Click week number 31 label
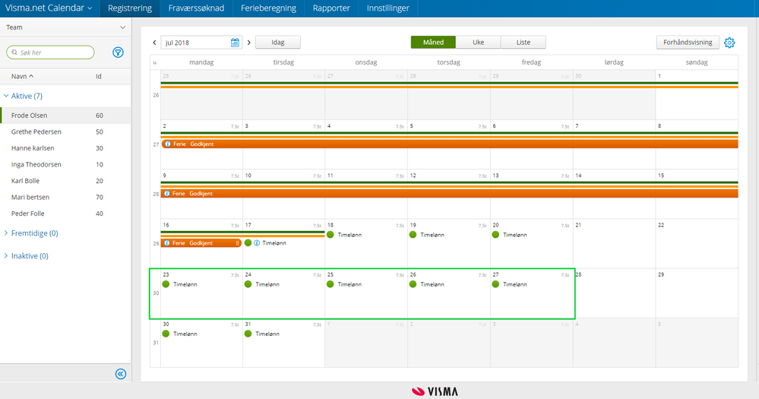Viewport: 759px width, 399px height. click(156, 343)
